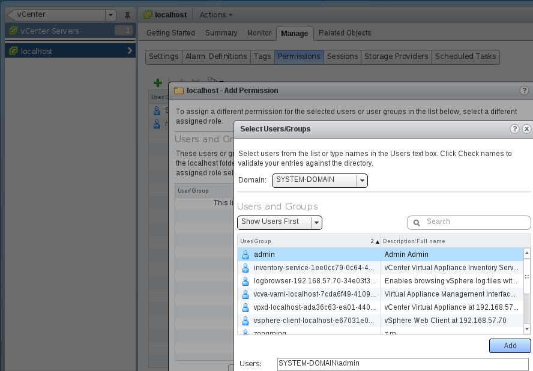Viewport: 533px width, 371px height.
Task: Select the Permissions sub-tab
Action: [299, 56]
